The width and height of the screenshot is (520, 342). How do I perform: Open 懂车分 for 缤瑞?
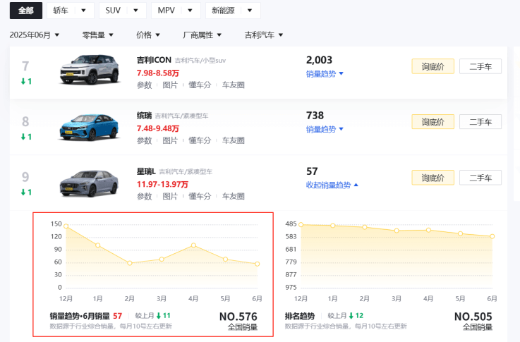tap(200, 140)
